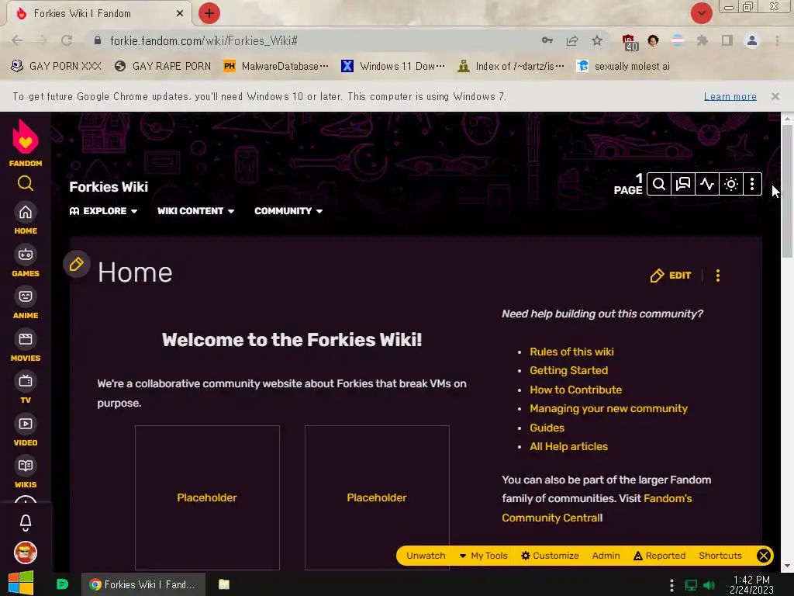794x596 pixels.
Task: Open Windows 11 Dow... bookmark
Action: click(393, 66)
